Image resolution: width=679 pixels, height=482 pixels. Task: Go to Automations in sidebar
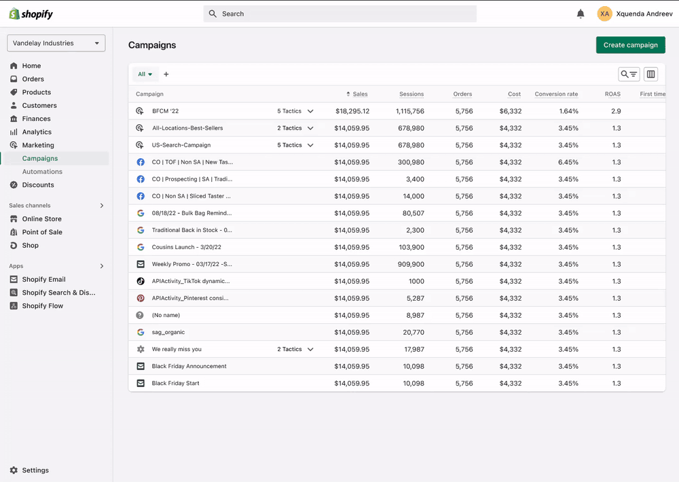(42, 172)
